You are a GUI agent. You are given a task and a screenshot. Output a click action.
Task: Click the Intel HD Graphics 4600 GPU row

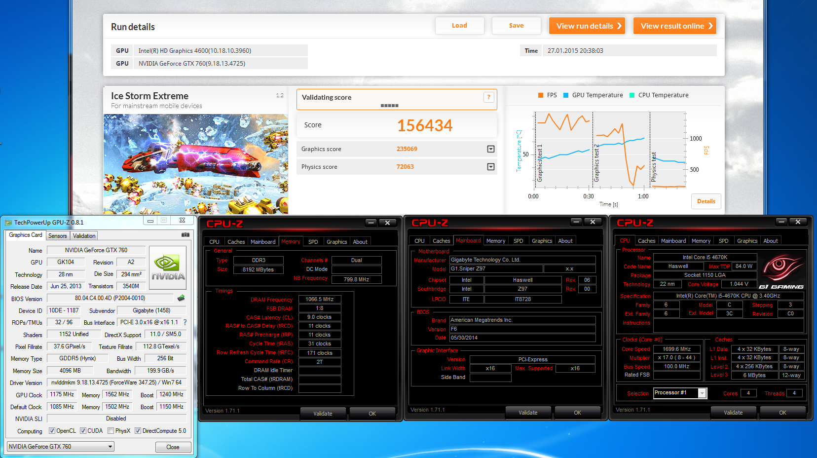point(210,50)
